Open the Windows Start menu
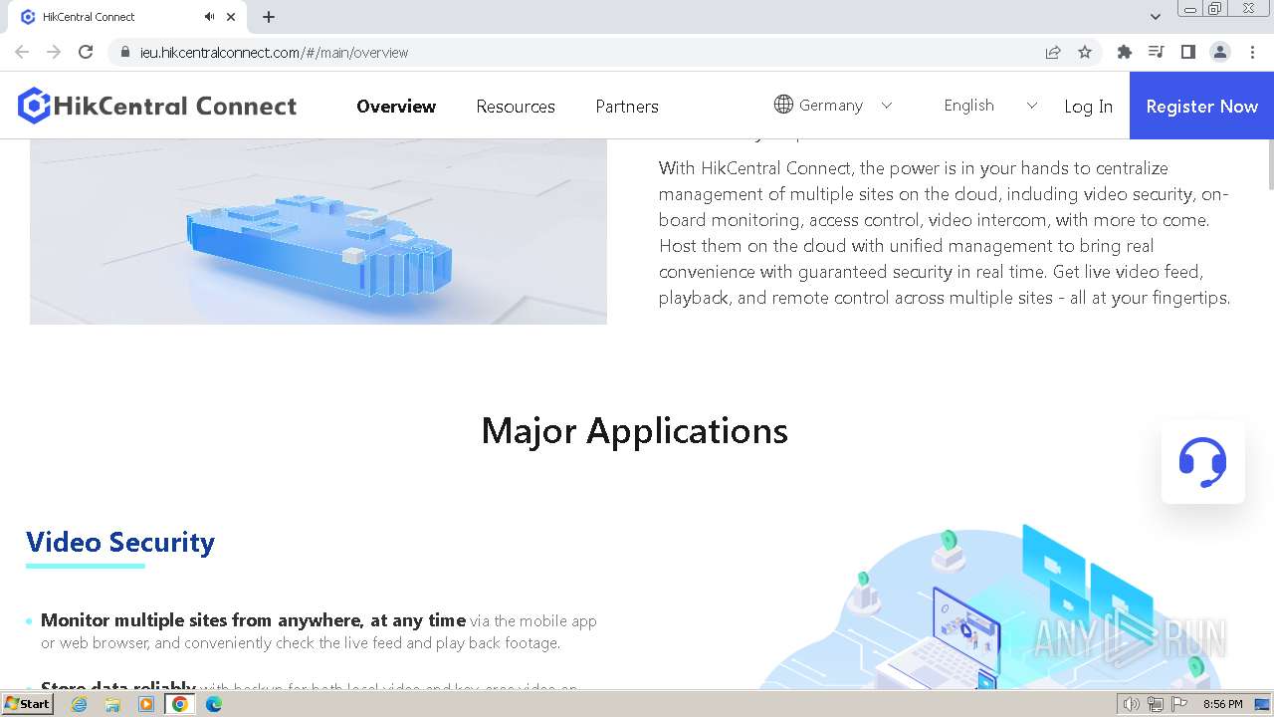 click(28, 704)
